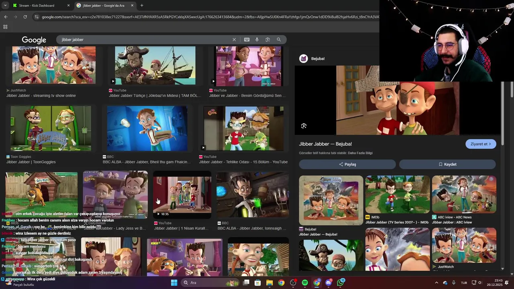
Task: Open the apps grid in bookmarks bar
Action: [5, 27]
